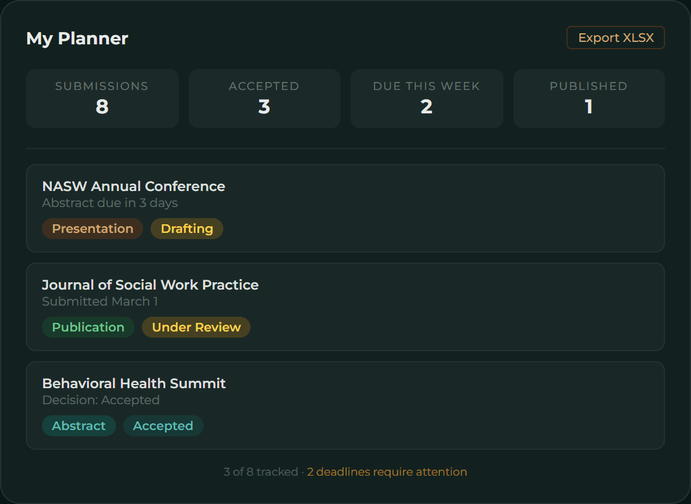Open the PUBLISHED stat card
Image resolution: width=691 pixels, height=504 pixels.
(x=589, y=99)
